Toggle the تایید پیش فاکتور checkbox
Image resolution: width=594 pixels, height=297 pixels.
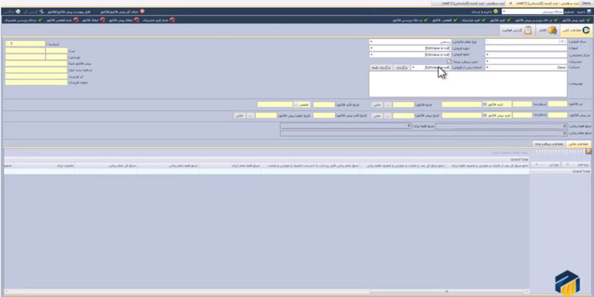(x=484, y=115)
